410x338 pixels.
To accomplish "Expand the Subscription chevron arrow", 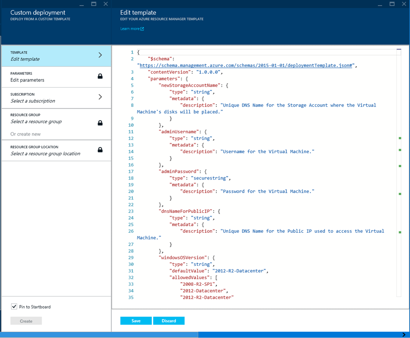I will click(x=100, y=97).
